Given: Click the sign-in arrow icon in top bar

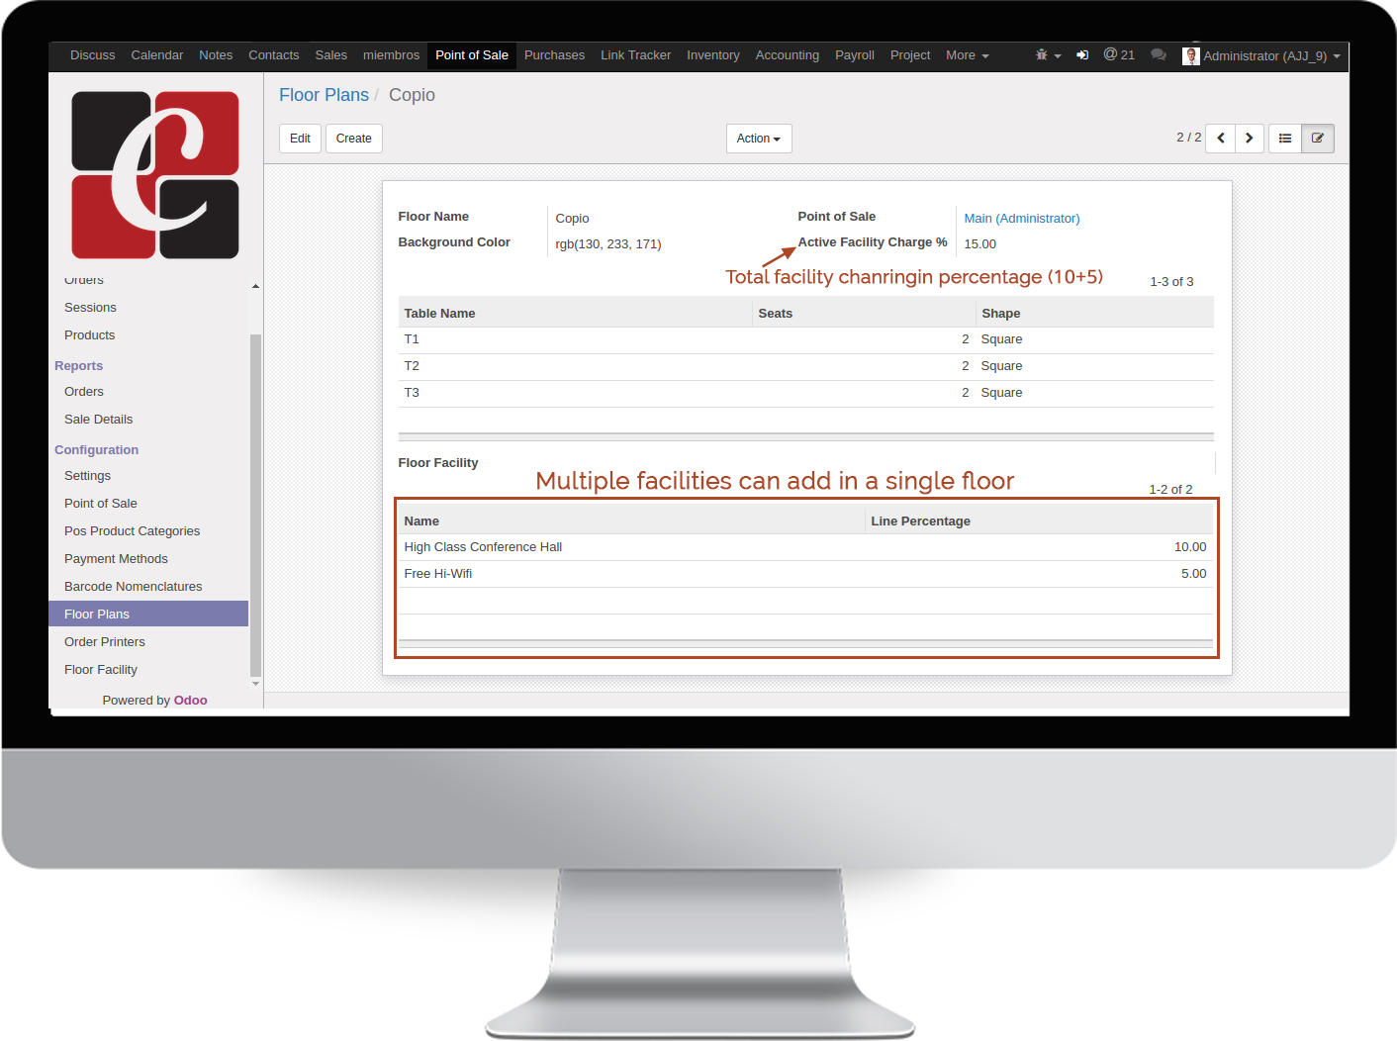Looking at the screenshot, I should point(1082,55).
